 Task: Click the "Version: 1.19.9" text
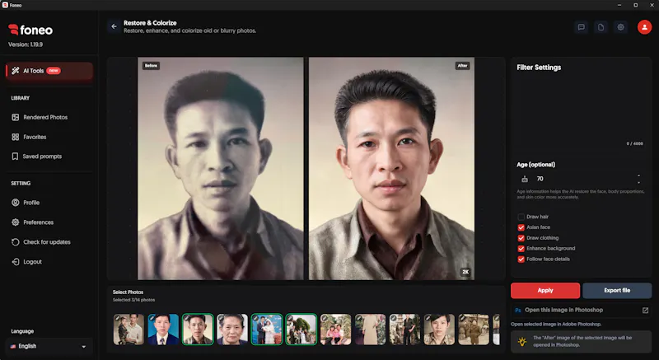tap(26, 44)
